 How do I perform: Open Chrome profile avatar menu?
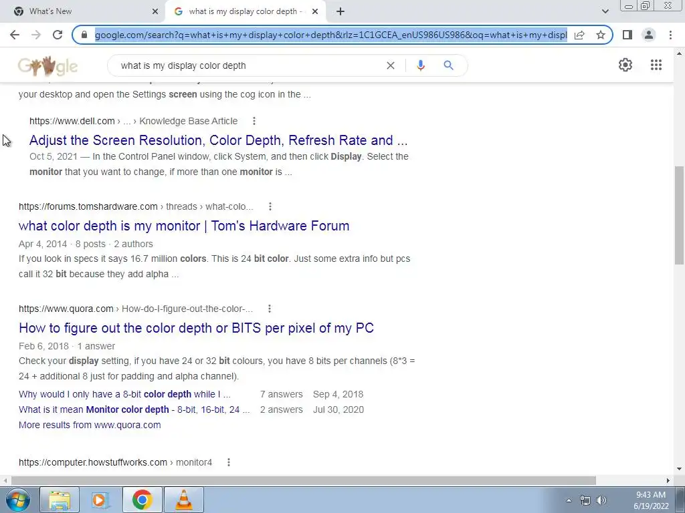click(649, 35)
